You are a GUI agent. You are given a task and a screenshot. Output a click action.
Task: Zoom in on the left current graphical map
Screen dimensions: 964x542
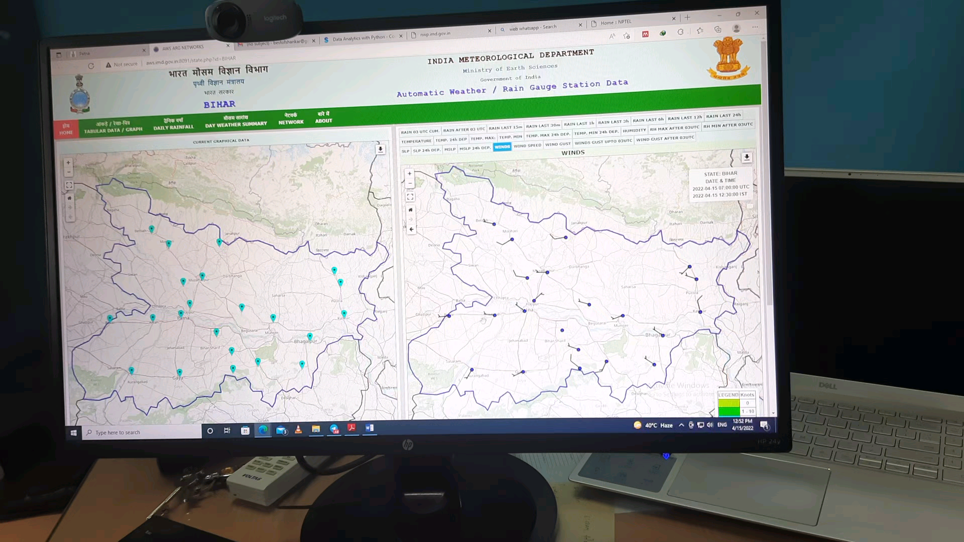(x=68, y=163)
